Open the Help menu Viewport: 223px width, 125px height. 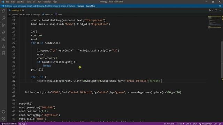tap(55, 2)
